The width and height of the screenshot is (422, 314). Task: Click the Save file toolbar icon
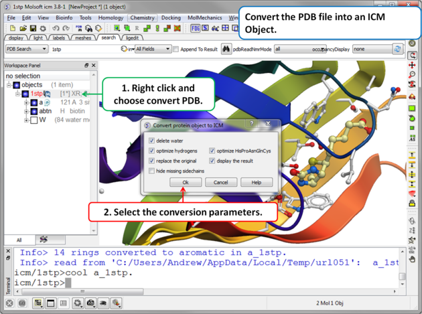point(33,28)
